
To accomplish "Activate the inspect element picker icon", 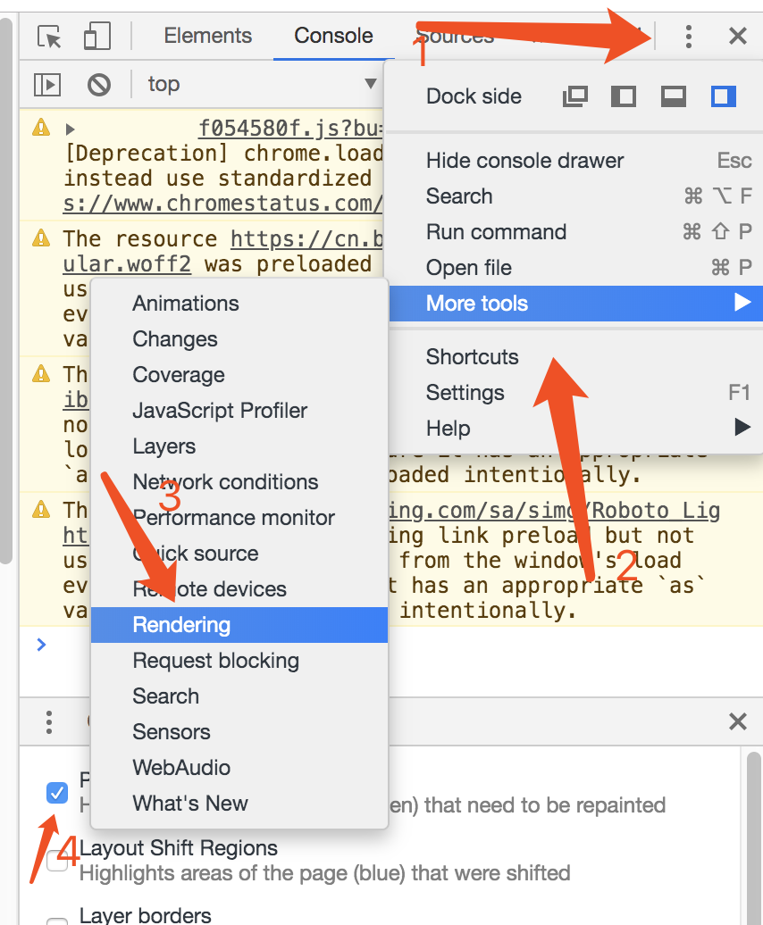I will pos(49,36).
